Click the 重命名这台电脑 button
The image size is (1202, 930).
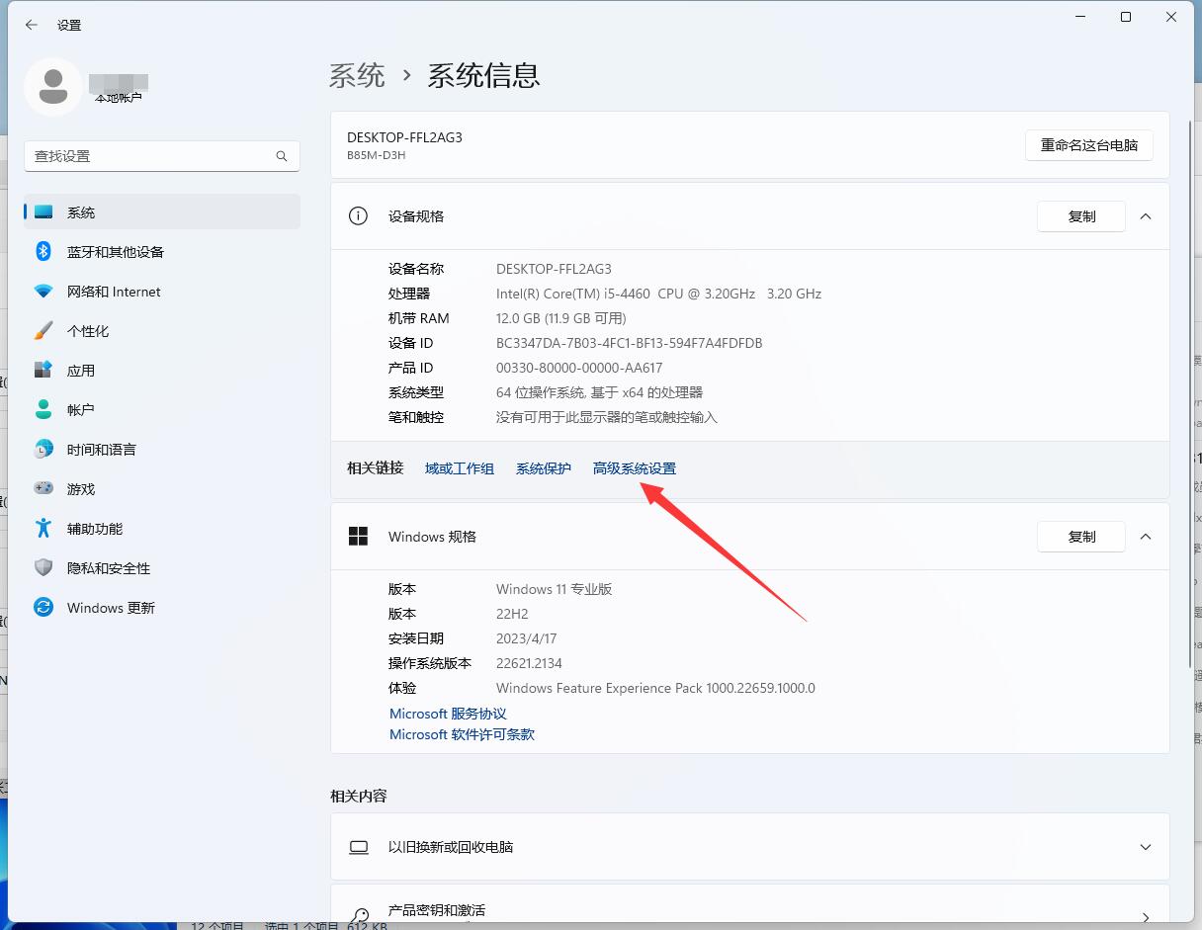[1089, 145]
